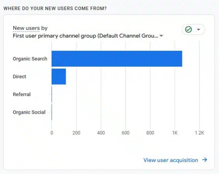219x174 pixels.
Task: Click the Organic Search row label
Action: [x=30, y=59]
